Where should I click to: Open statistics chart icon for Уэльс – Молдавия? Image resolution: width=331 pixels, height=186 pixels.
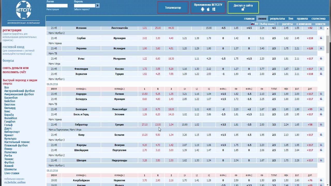tap(321, 58)
